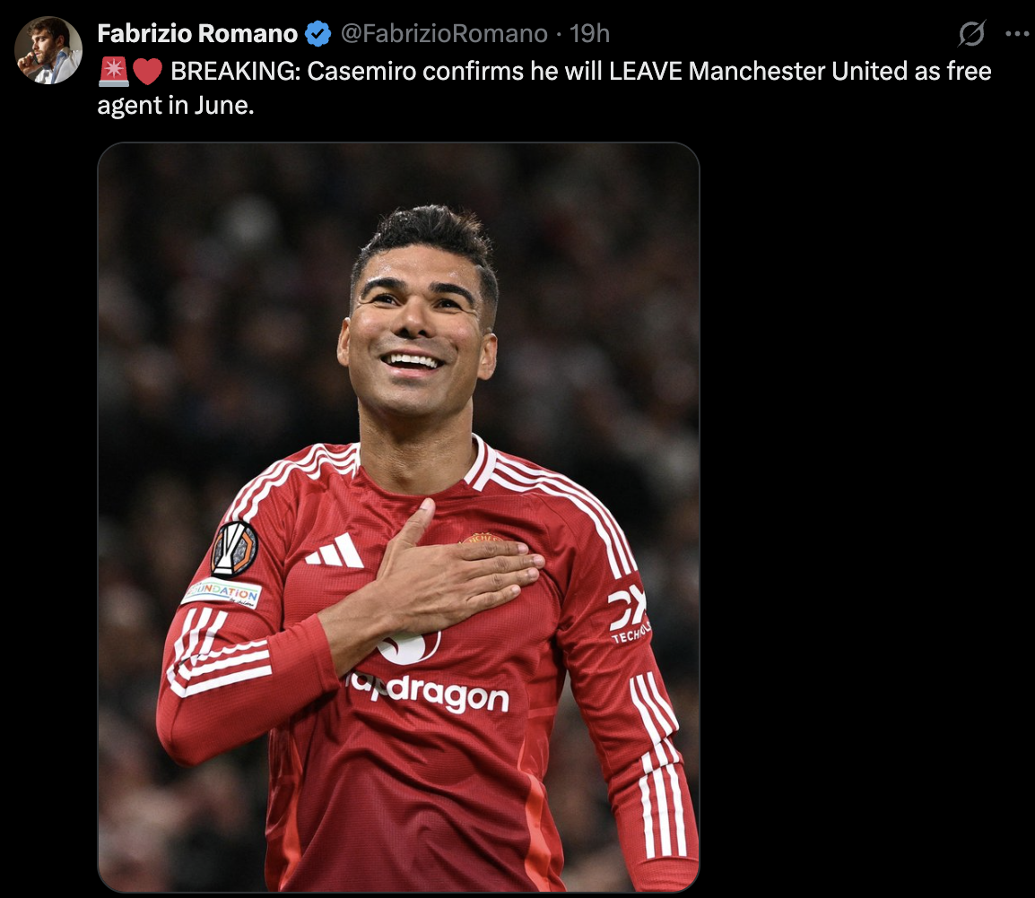The image size is (1035, 898).
Task: Open the Grok explain-post icon
Action: pos(971,34)
